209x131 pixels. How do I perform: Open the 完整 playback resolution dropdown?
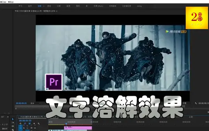[x=187, y=103]
